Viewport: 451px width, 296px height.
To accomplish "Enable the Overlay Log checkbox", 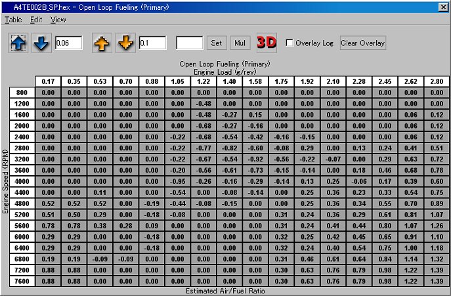I will pos(290,43).
